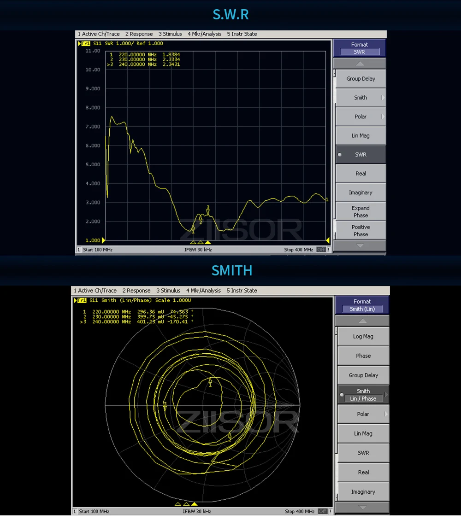Open Instr State menu in SWR window
The height and width of the screenshot is (520, 461).
pos(242,34)
